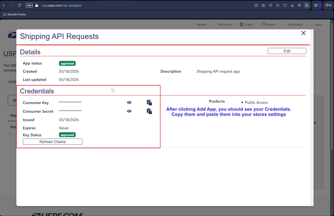Click the 'Consumer Key' label

pyautogui.click(x=36, y=103)
